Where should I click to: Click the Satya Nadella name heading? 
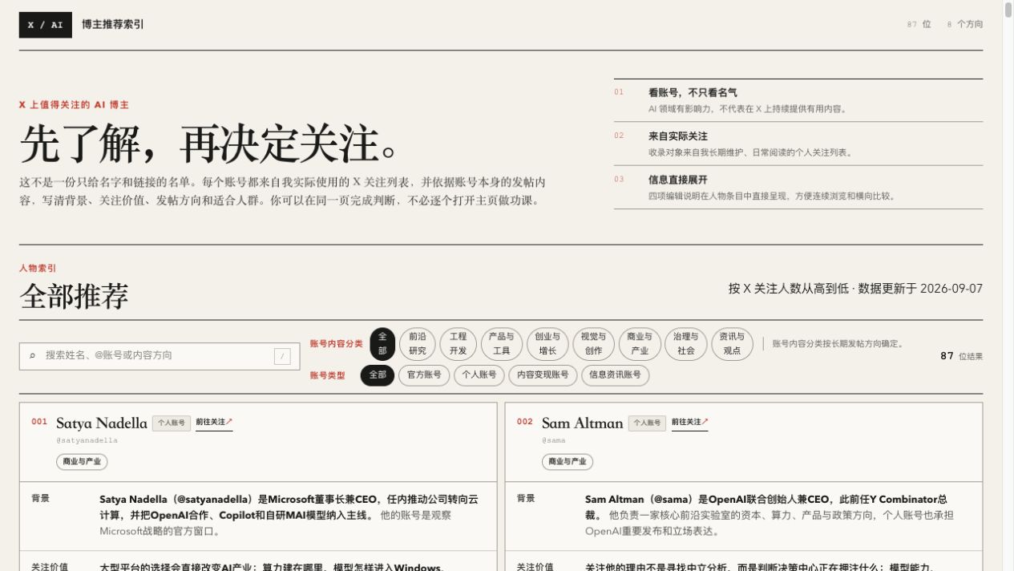(x=102, y=423)
